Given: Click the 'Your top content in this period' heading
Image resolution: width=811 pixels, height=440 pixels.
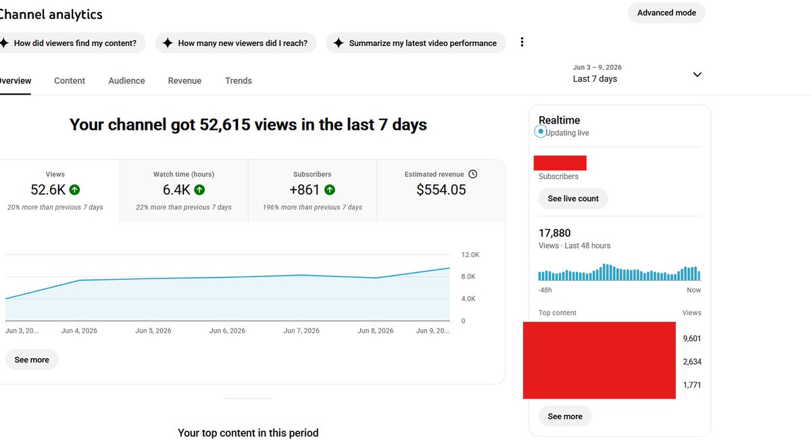Looking at the screenshot, I should pyautogui.click(x=248, y=433).
